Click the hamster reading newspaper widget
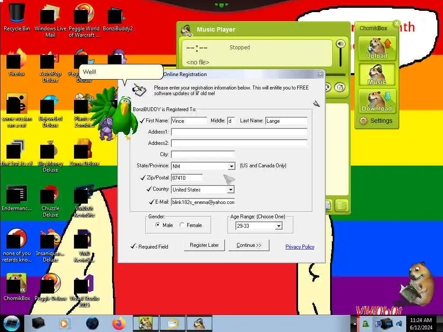The width and height of the screenshot is (443, 332). tap(417, 284)
